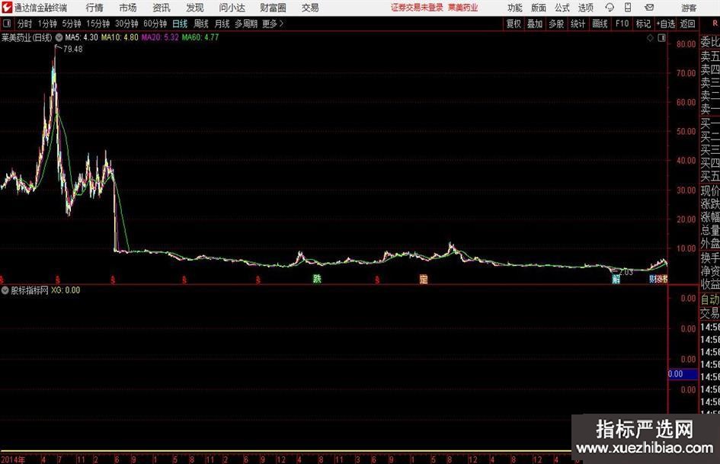Open the customer service headset icon
This screenshot has height=464, width=720.
pyautogui.click(x=610, y=8)
